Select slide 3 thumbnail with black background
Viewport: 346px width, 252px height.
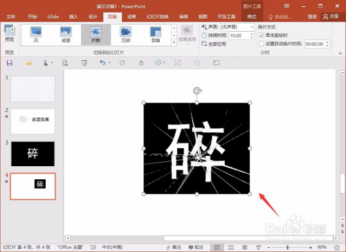(x=33, y=154)
